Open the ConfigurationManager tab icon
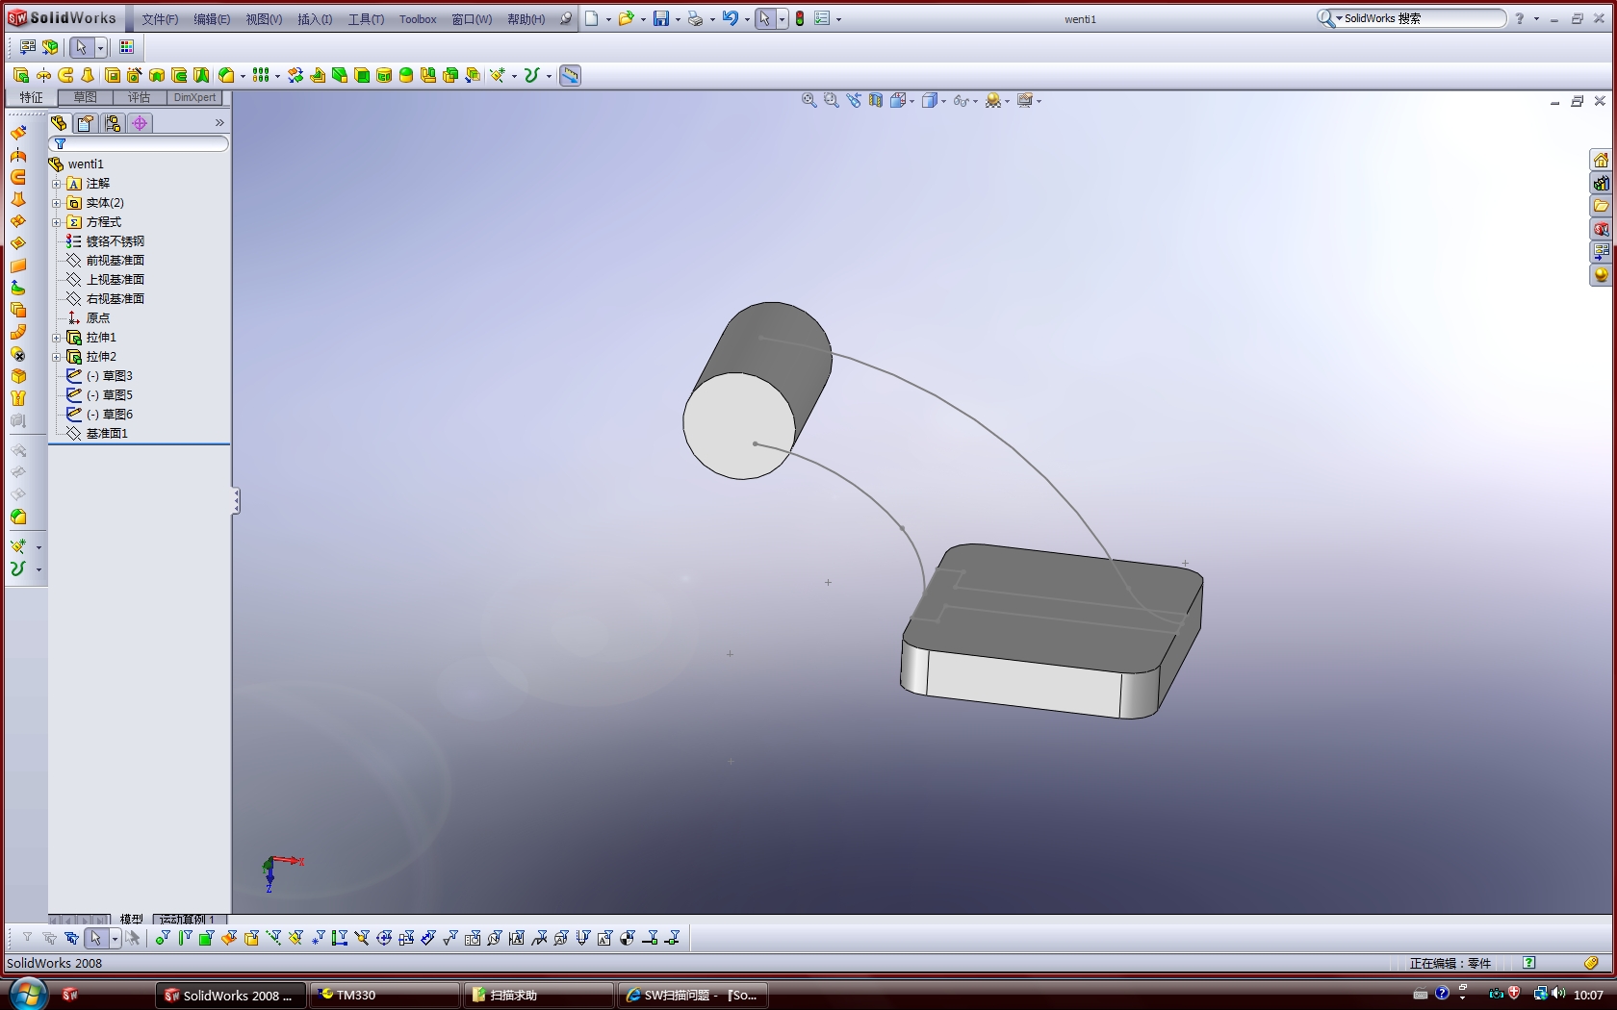Screen dimensions: 1617x1010 click(x=113, y=123)
